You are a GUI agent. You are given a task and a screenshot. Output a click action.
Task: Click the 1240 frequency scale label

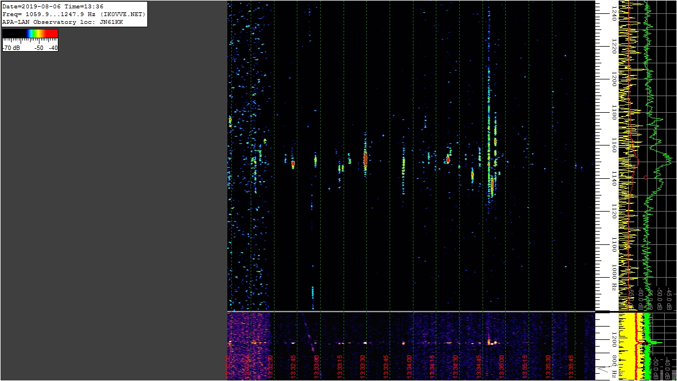pos(614,13)
